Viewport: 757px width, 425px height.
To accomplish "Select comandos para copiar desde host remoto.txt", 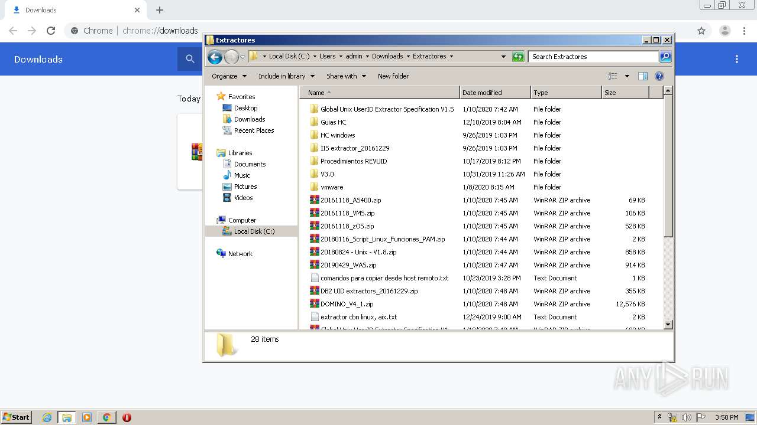I will (384, 278).
